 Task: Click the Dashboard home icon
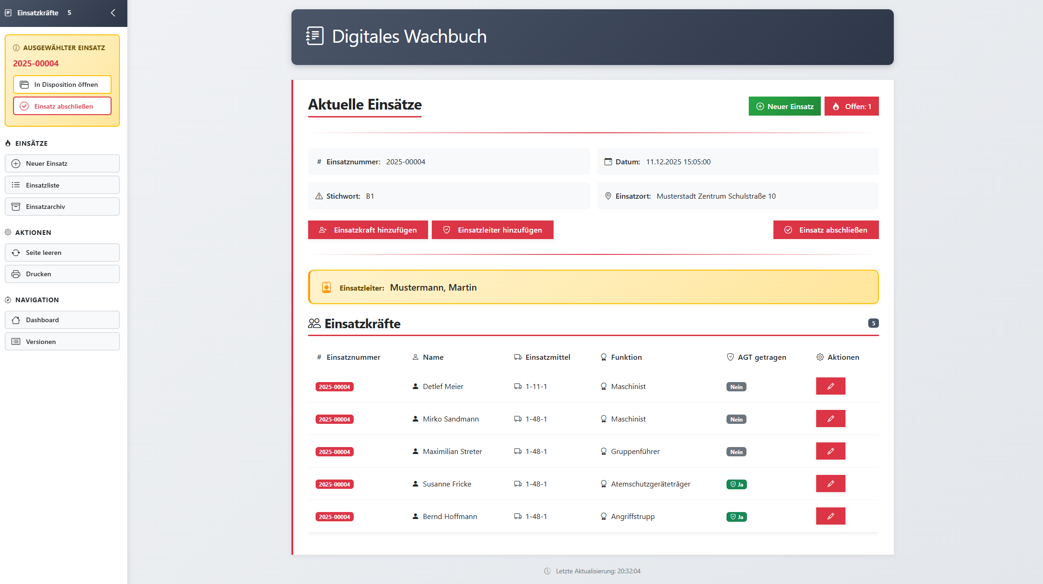[16, 320]
